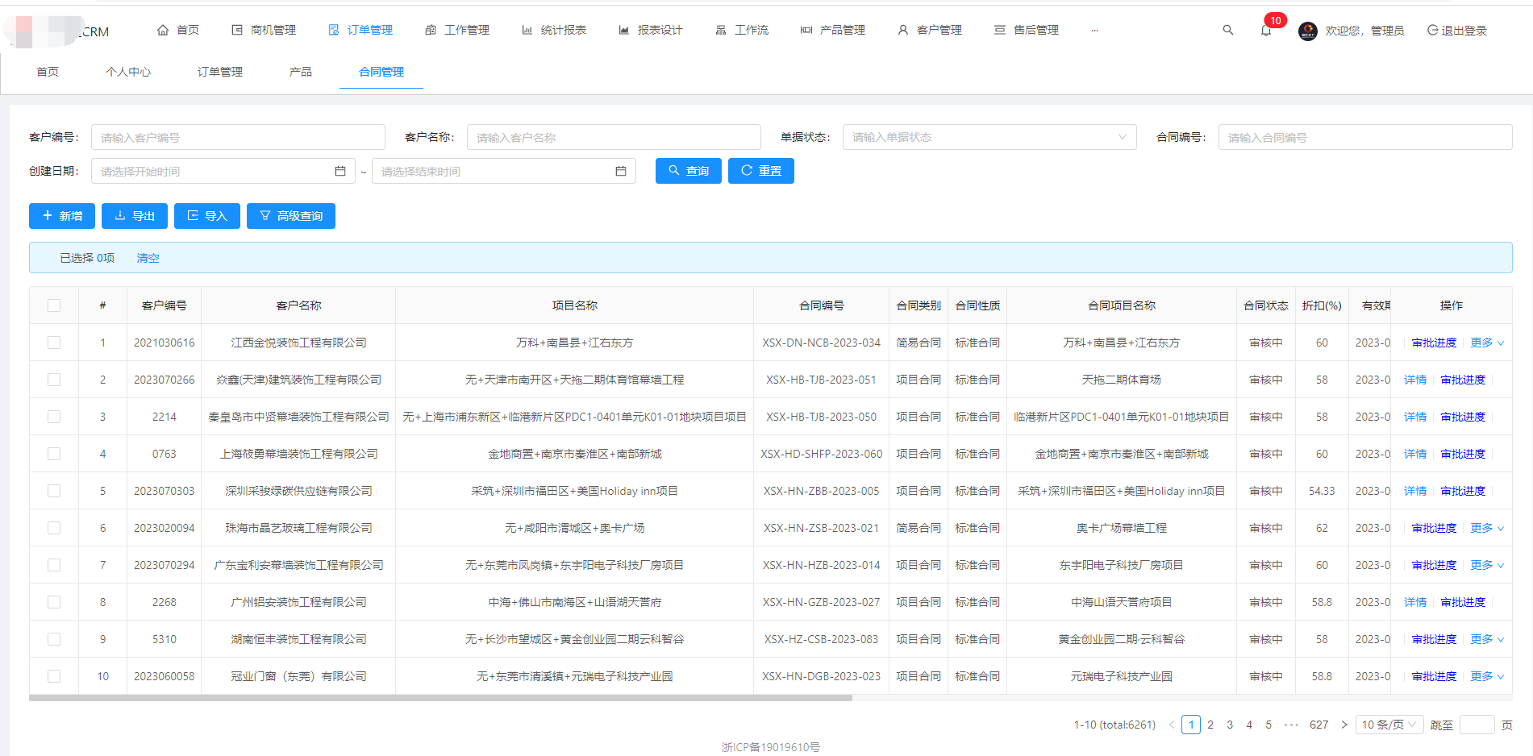Check row 4 上海筱勇幕墙装饰工程有限公司
The image size is (1533, 756).
pos(54,454)
